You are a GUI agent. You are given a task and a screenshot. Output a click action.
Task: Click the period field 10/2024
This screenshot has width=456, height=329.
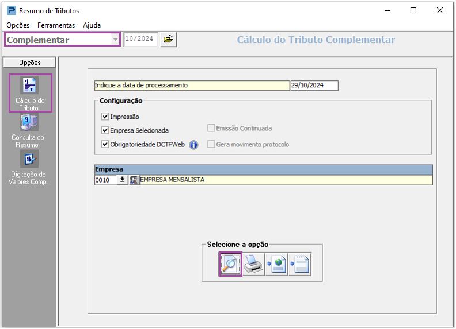click(140, 39)
